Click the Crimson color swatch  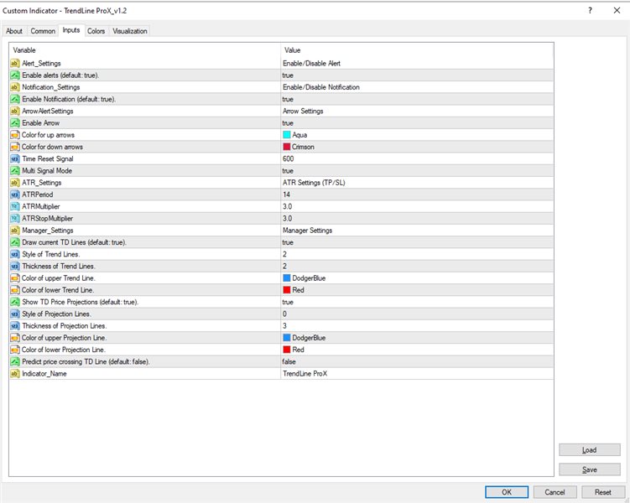[x=286, y=147]
